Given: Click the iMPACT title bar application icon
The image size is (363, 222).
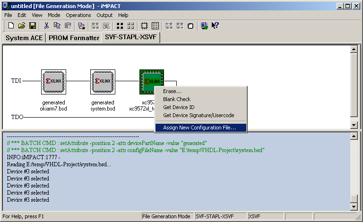Looking at the screenshot, I should pyautogui.click(x=6, y=6).
